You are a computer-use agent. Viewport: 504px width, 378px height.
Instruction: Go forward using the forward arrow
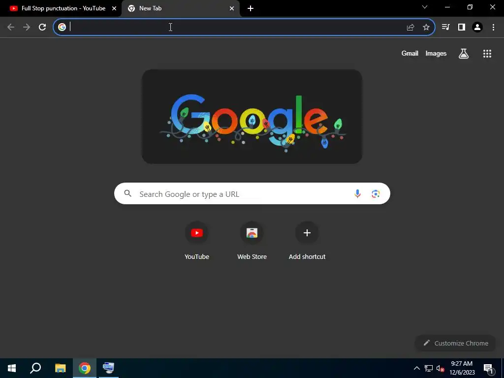[27, 28]
